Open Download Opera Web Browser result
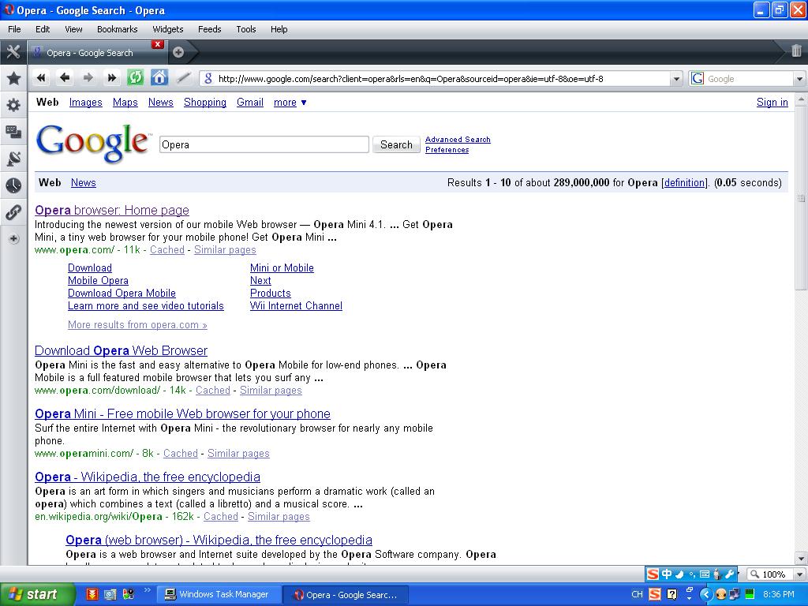 coord(121,350)
